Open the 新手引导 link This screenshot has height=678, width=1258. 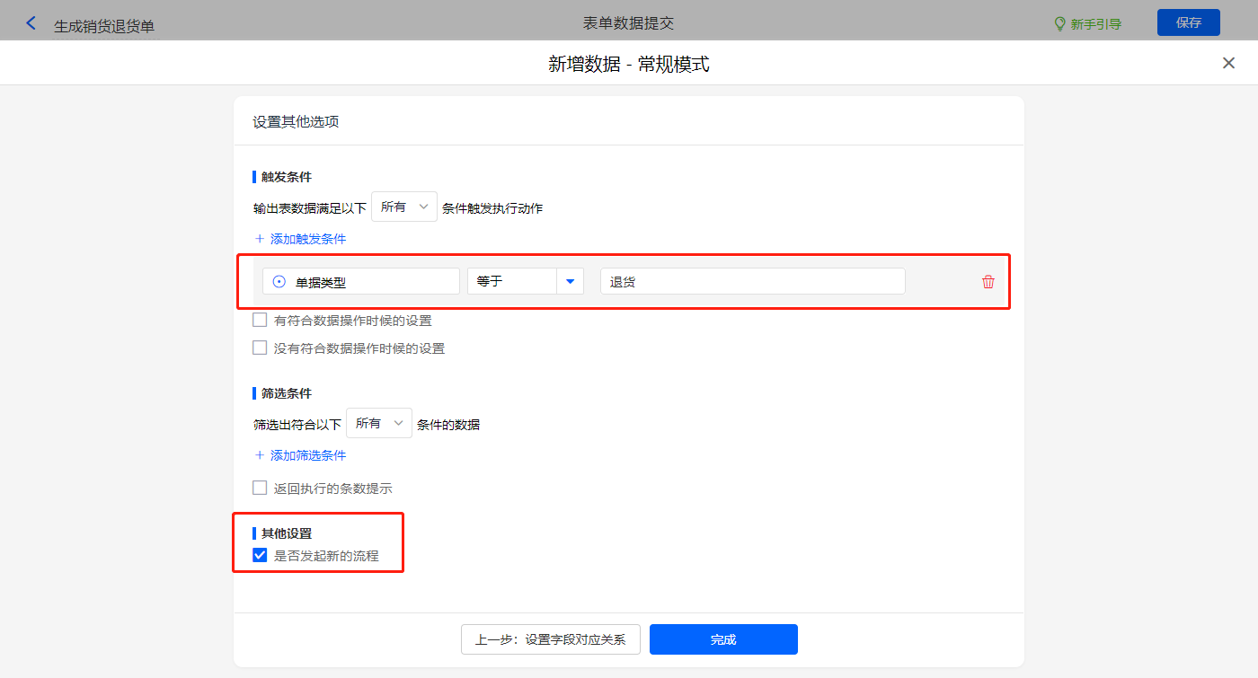click(1095, 24)
